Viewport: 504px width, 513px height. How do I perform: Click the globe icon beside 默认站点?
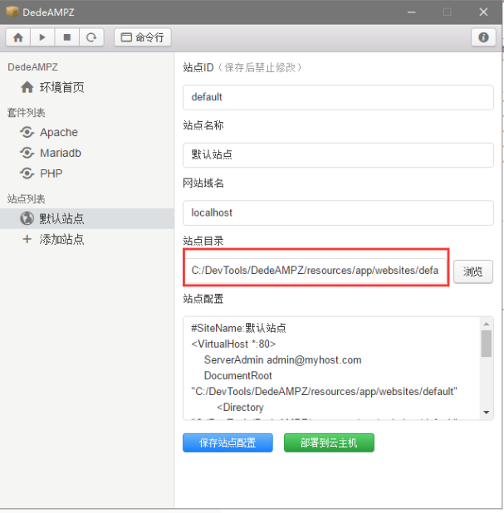(x=27, y=218)
